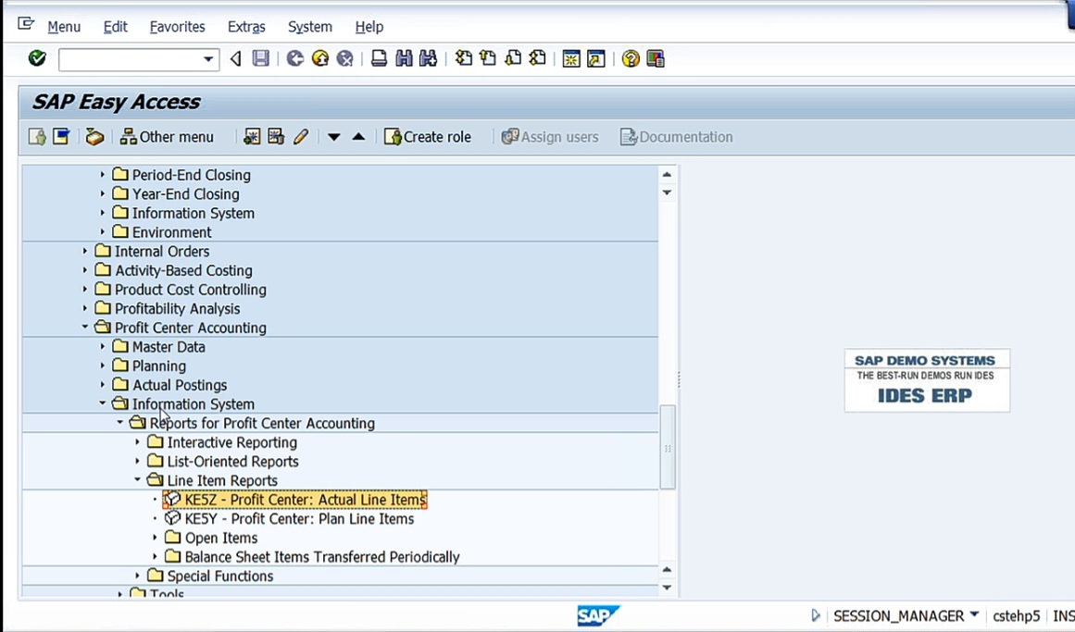Open the Edit menu

point(115,27)
